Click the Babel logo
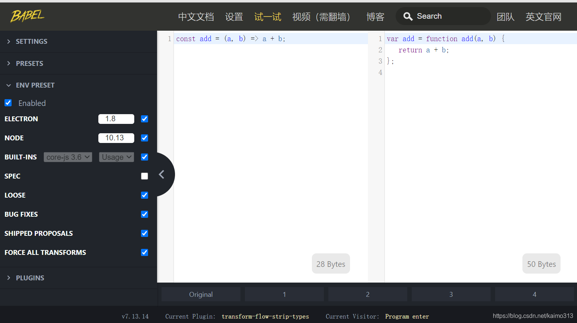This screenshot has width=577, height=323. point(27,16)
